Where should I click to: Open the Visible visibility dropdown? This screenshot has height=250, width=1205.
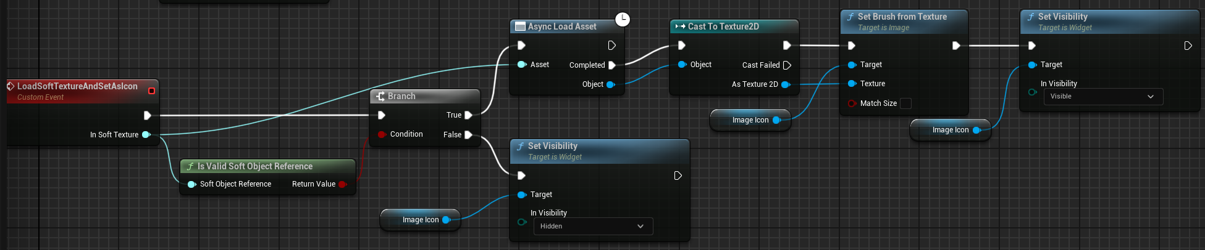click(x=1102, y=97)
